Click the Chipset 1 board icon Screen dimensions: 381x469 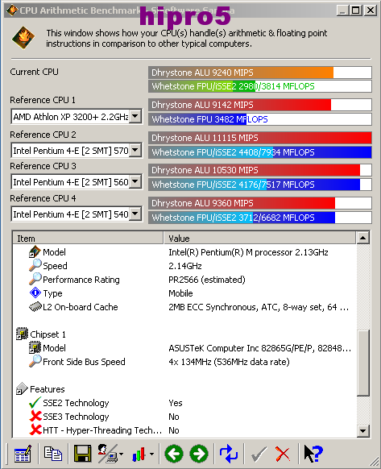coord(22,334)
